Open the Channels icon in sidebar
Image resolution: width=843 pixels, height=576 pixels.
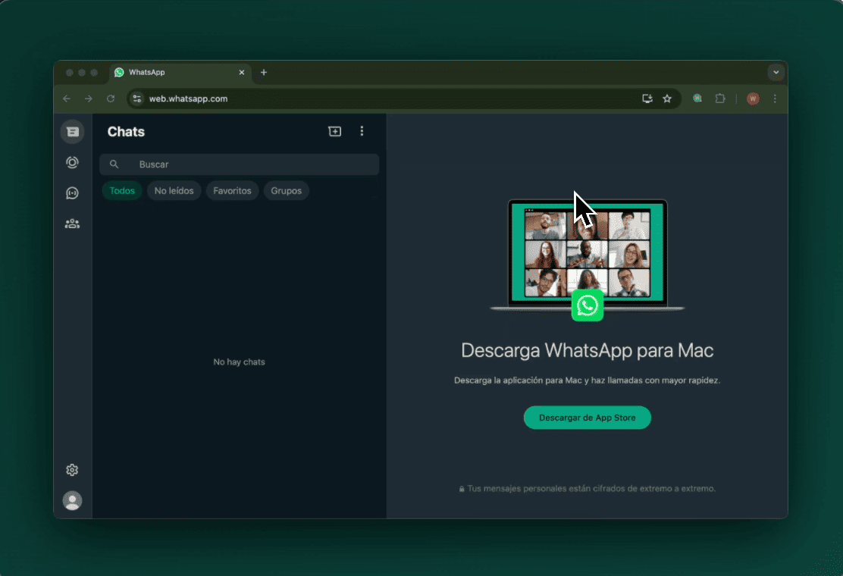pos(72,193)
